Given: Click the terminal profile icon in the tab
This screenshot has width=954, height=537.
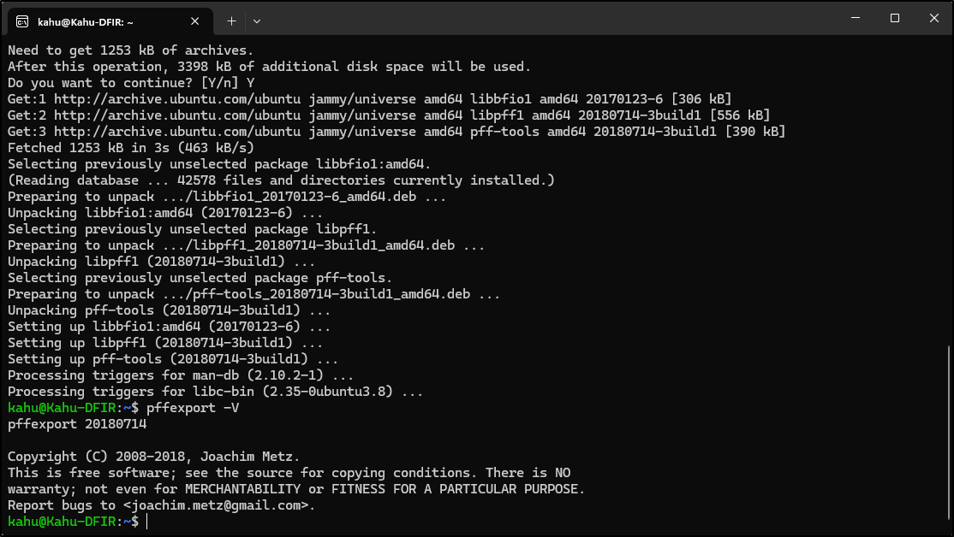Looking at the screenshot, I should click(x=22, y=22).
